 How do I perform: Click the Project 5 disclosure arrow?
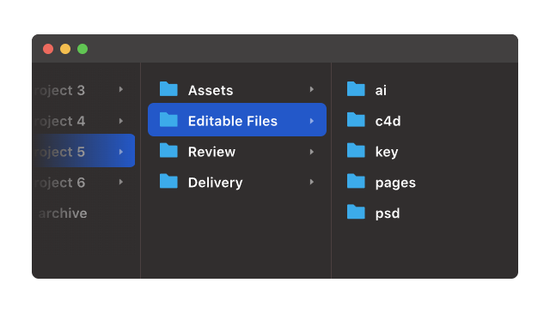[x=121, y=152]
